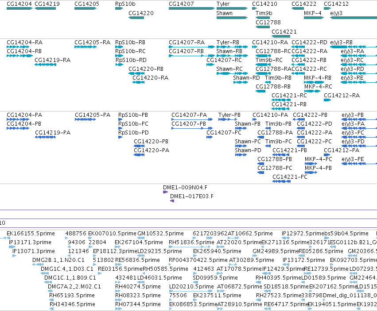Click transcript CG14207-RB
Screen dimensions: 377x311
[x=186, y=51]
